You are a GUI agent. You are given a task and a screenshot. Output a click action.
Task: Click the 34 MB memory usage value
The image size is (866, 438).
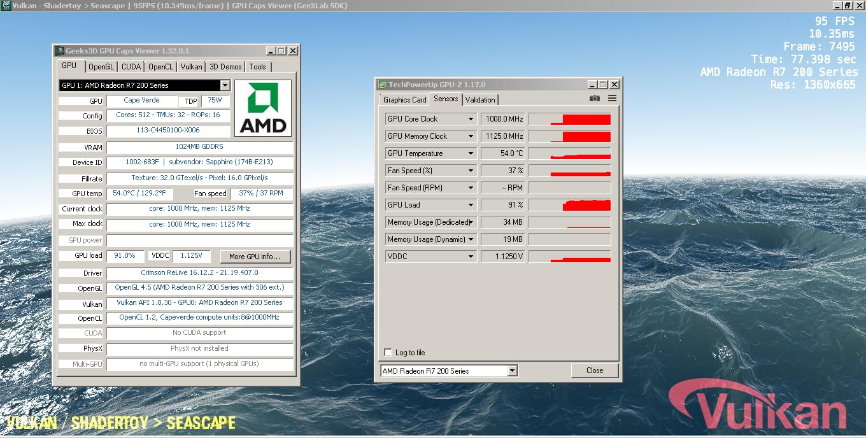tap(503, 222)
